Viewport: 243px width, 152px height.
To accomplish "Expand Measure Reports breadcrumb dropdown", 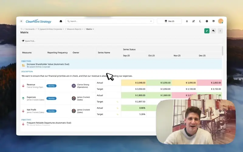I will tap(83, 29).
